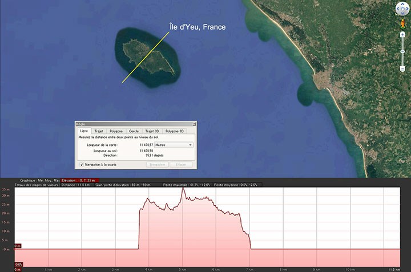Click the Effacer button

tap(181, 165)
